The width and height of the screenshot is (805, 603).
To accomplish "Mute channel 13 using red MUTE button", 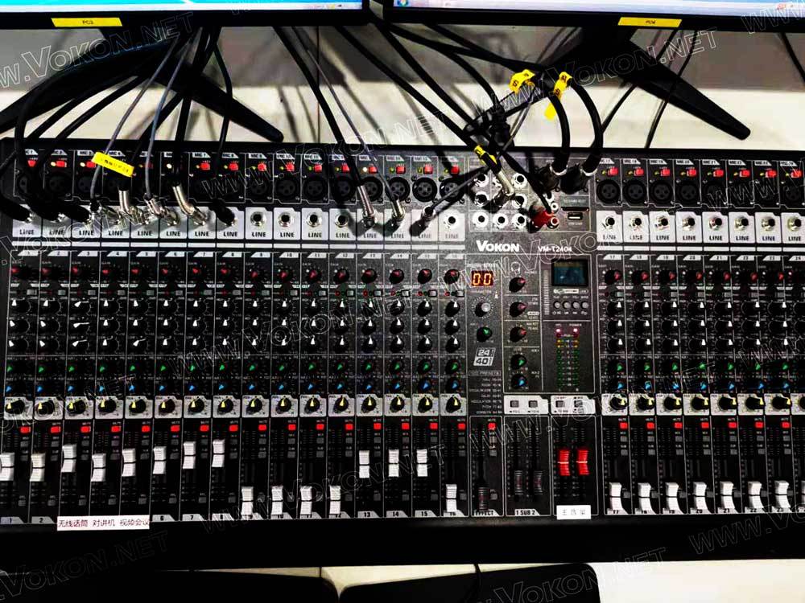I will point(378,427).
